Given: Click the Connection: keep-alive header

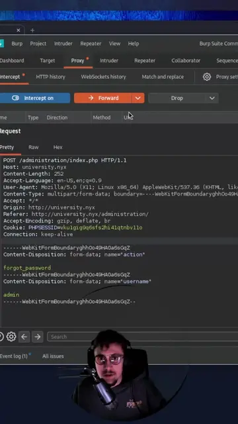Looking at the screenshot, I should 38,235.
